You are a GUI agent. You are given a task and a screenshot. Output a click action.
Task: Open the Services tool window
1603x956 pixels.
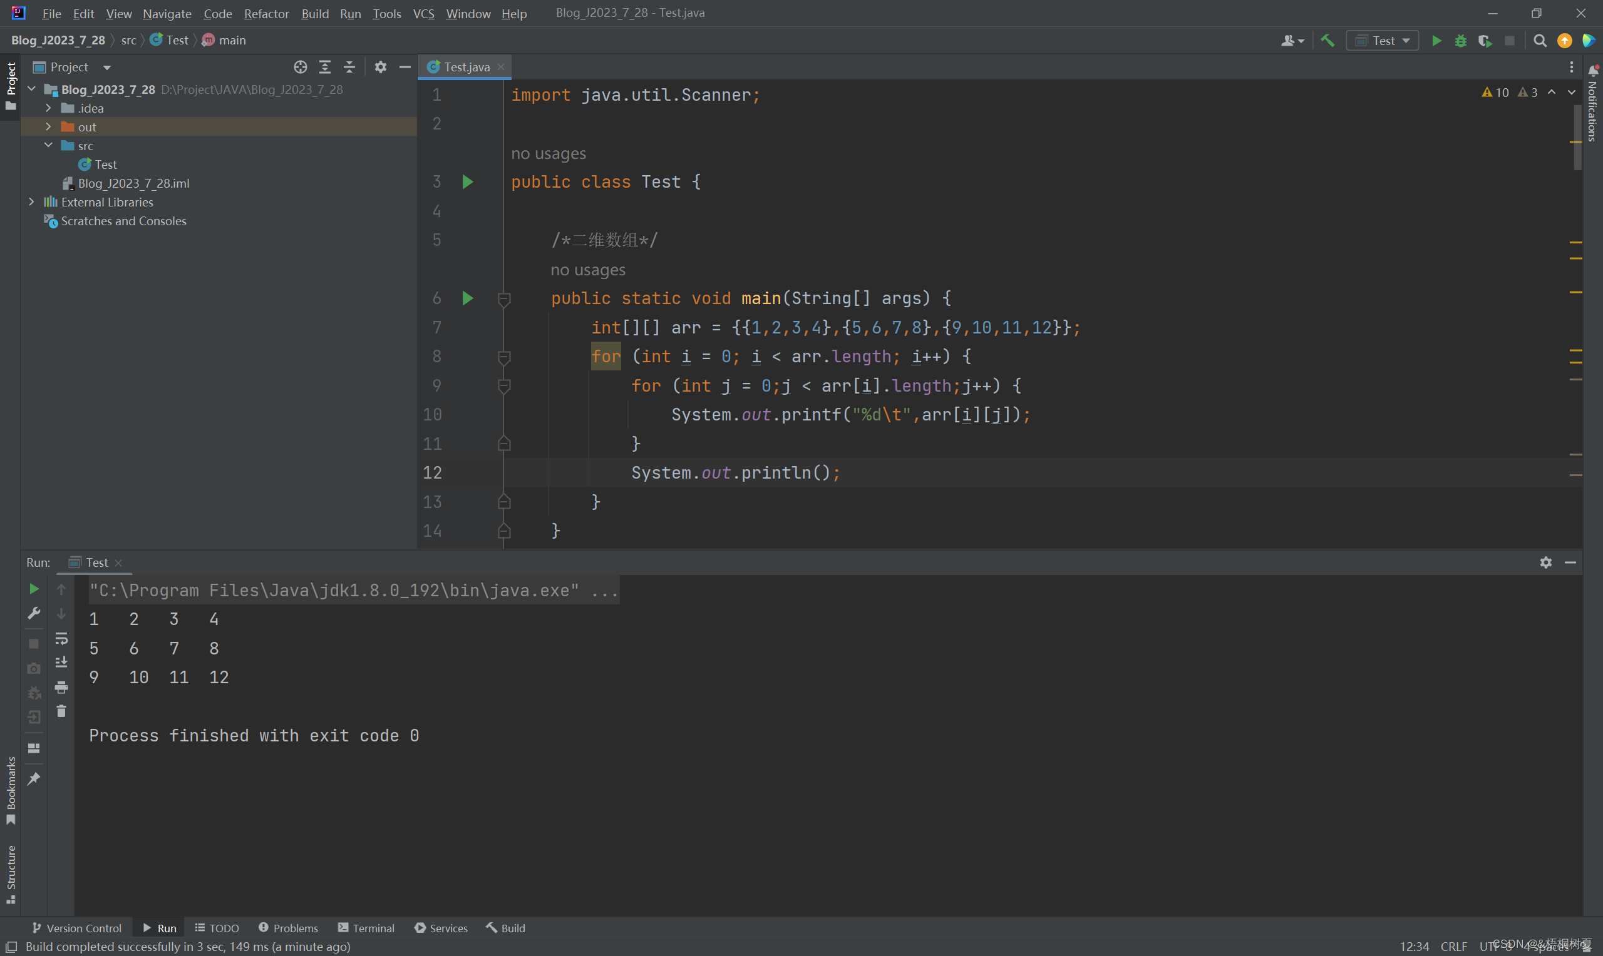coord(441,928)
